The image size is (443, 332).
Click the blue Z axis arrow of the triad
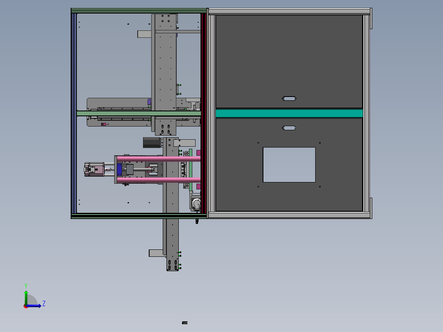tap(34, 306)
